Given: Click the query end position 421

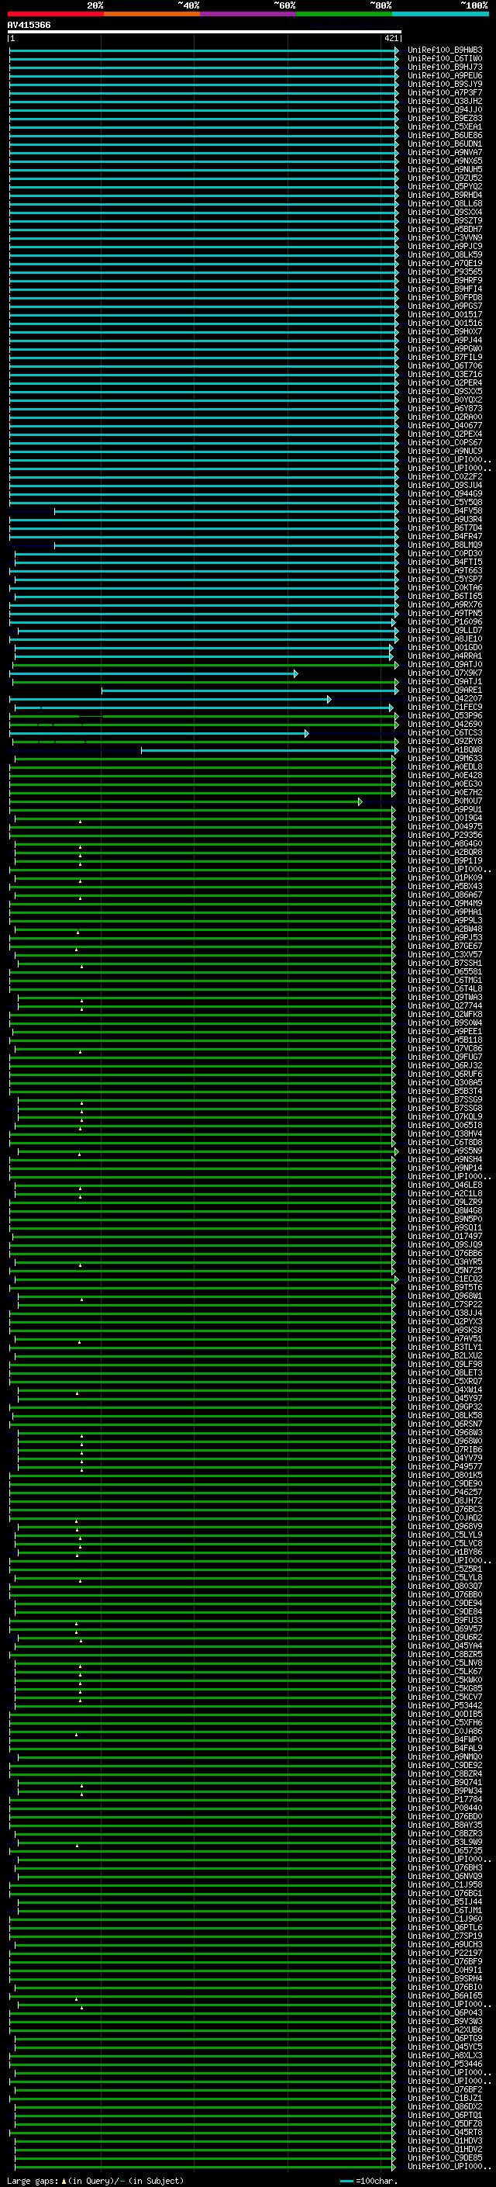Looking at the screenshot, I should pyautogui.click(x=391, y=38).
